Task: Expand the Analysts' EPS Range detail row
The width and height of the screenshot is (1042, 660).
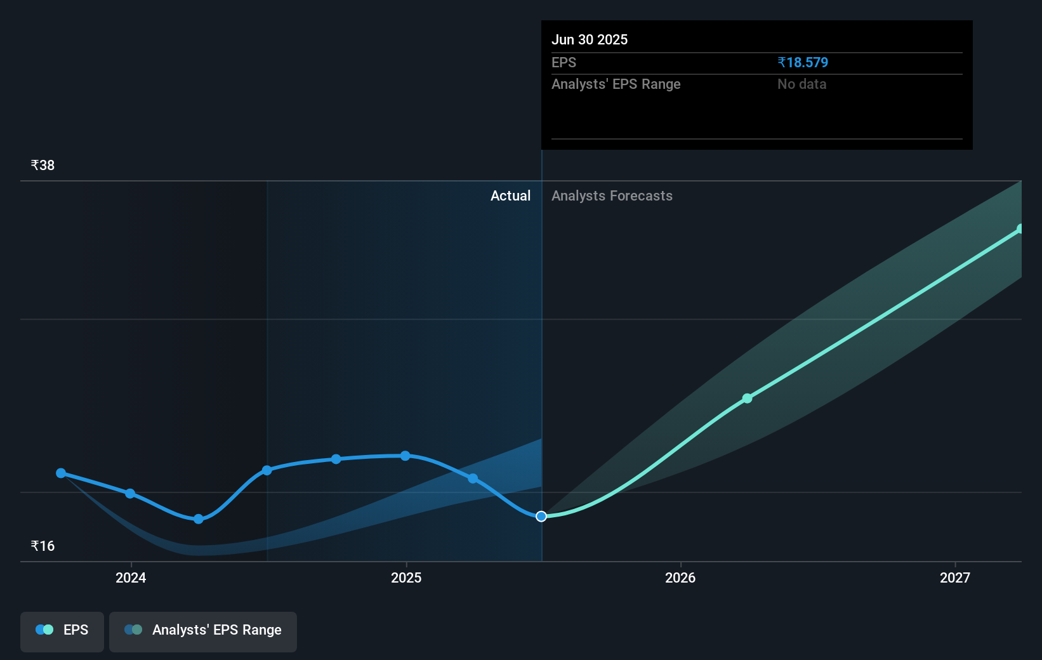Action: pos(616,84)
